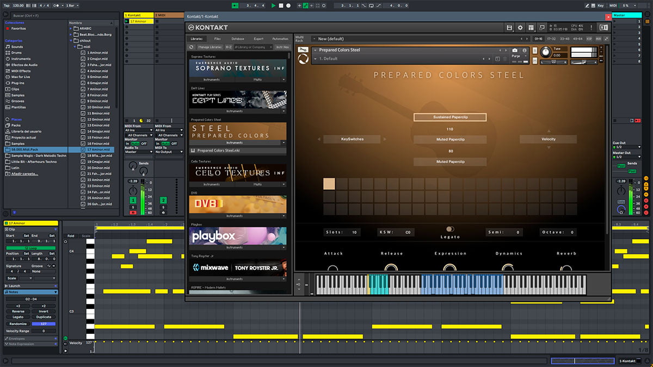This screenshot has width=653, height=367.
Task: Open the instrument info icon
Action: tap(525, 50)
